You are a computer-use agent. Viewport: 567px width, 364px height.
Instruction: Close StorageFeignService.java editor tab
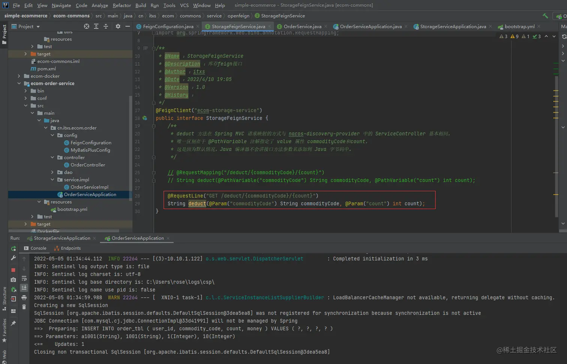coord(270,26)
